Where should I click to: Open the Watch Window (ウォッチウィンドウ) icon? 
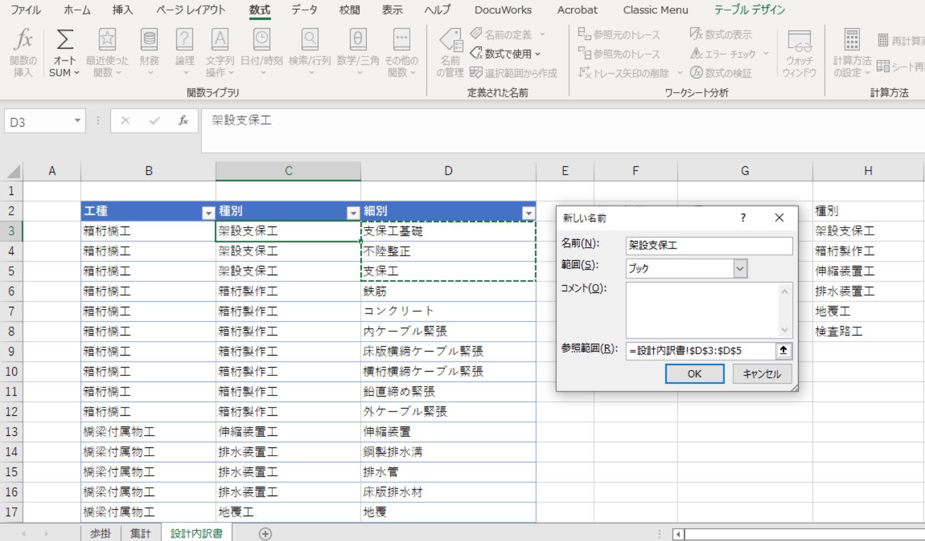pos(799,42)
